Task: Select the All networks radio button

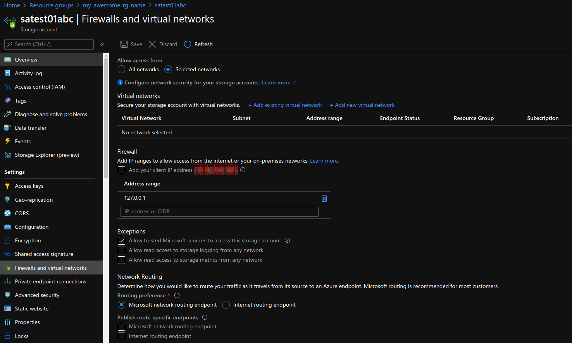Action: 121,69
